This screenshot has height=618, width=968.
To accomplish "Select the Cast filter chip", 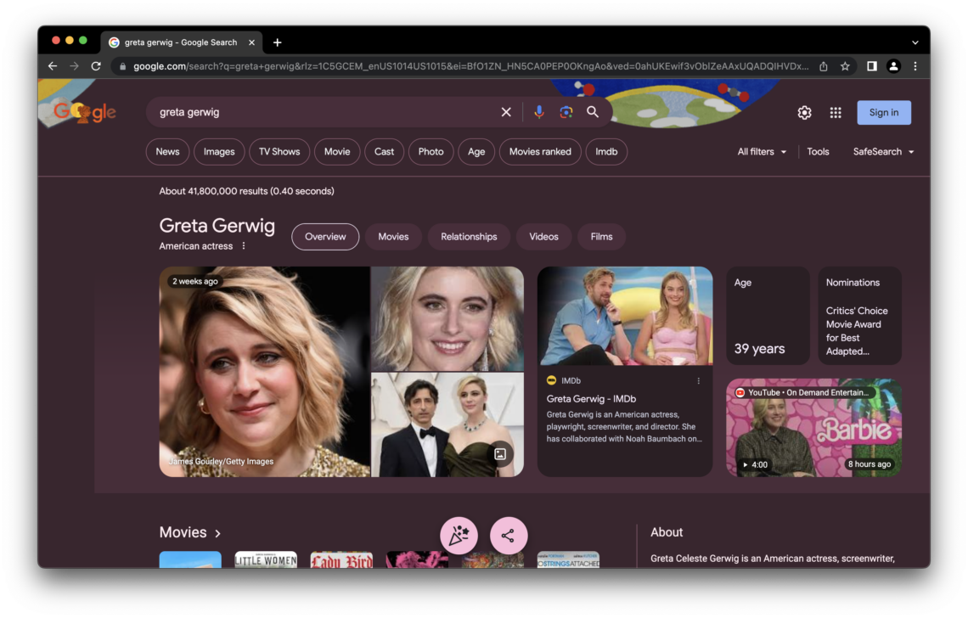I will coord(384,152).
